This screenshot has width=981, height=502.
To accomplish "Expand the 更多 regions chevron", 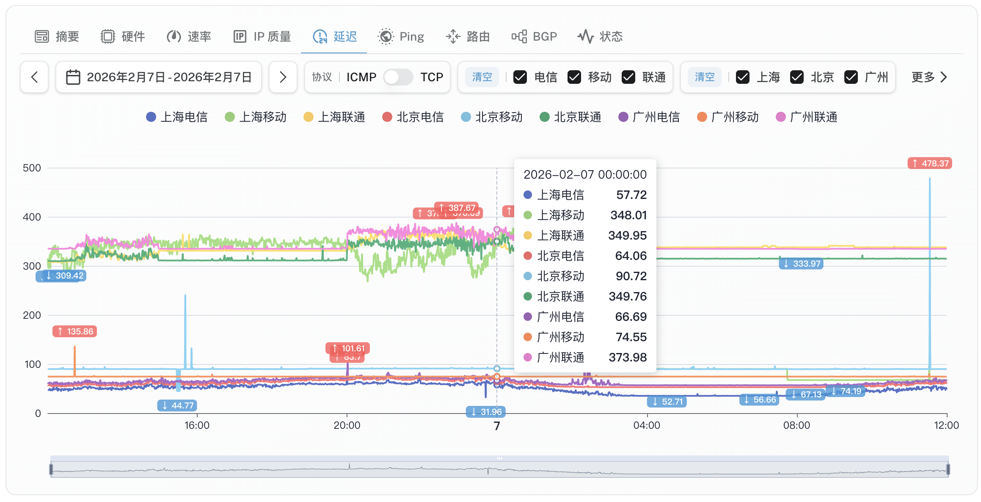I will 944,77.
